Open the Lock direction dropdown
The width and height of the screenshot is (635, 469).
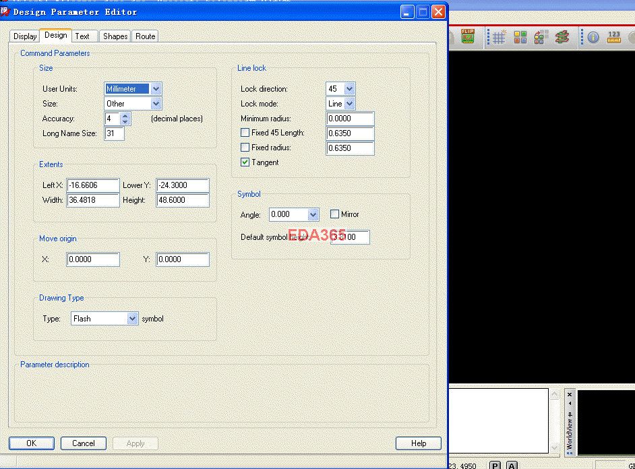tap(350, 89)
